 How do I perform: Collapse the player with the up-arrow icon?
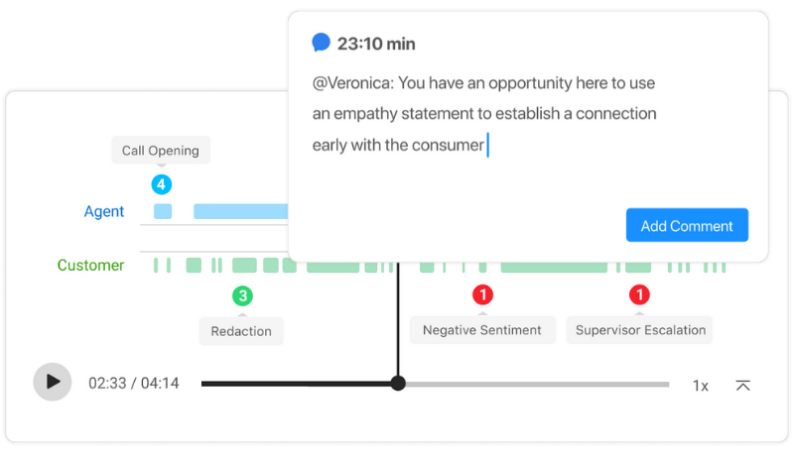[x=742, y=386]
